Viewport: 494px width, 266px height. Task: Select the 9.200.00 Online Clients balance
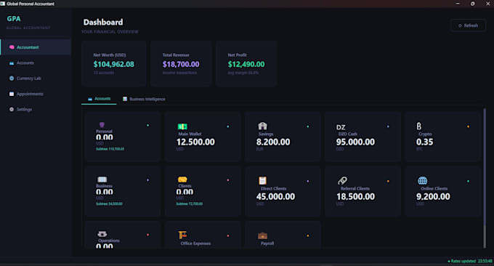pyautogui.click(x=433, y=197)
